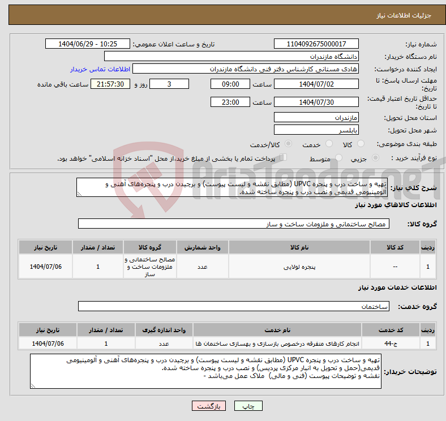
Task: Click goods row date 1404/07/06
Action: coord(45,267)
